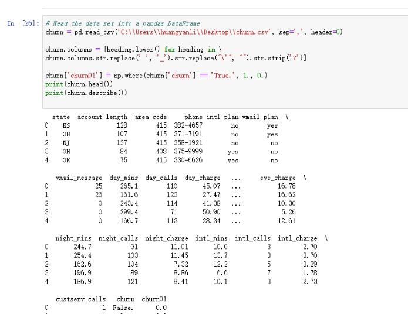Place the cursor in the pd.read_csv code line
This screenshot has height=314, width=408.
coord(194,32)
